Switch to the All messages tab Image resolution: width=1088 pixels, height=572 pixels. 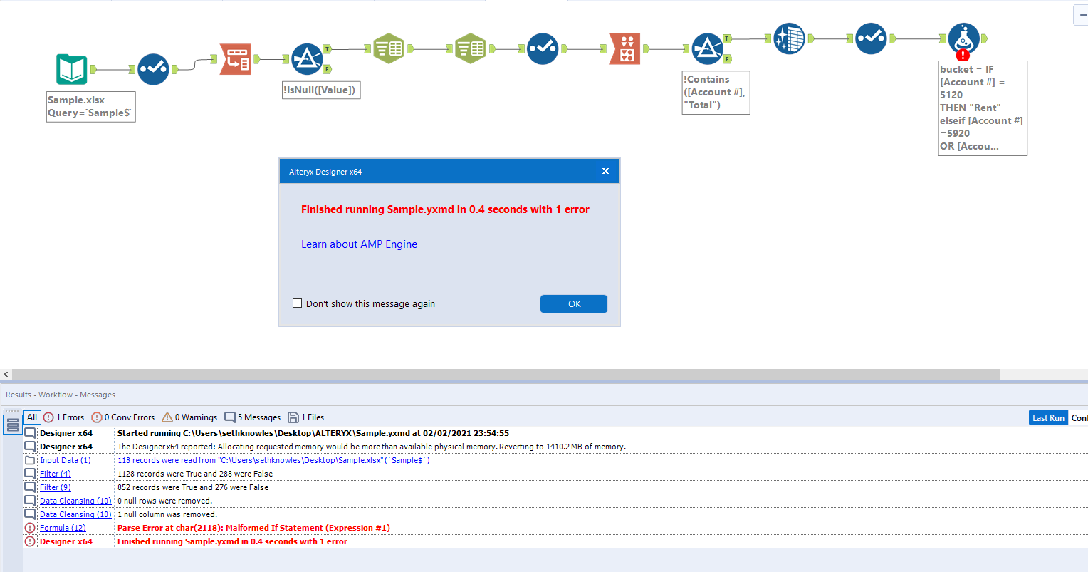tap(32, 417)
